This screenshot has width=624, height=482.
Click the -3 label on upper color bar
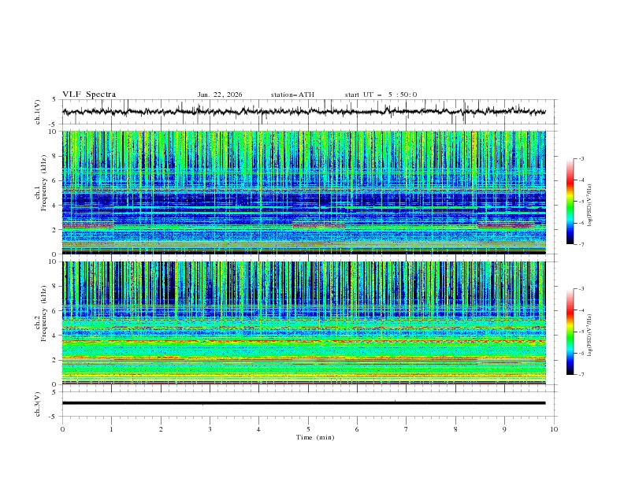click(x=582, y=159)
